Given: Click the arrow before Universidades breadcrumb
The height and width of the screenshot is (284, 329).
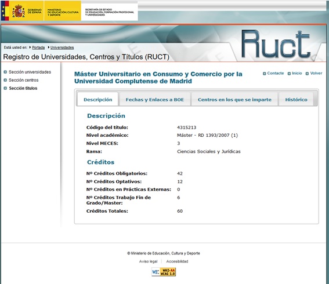Looking at the screenshot, I should (49, 48).
